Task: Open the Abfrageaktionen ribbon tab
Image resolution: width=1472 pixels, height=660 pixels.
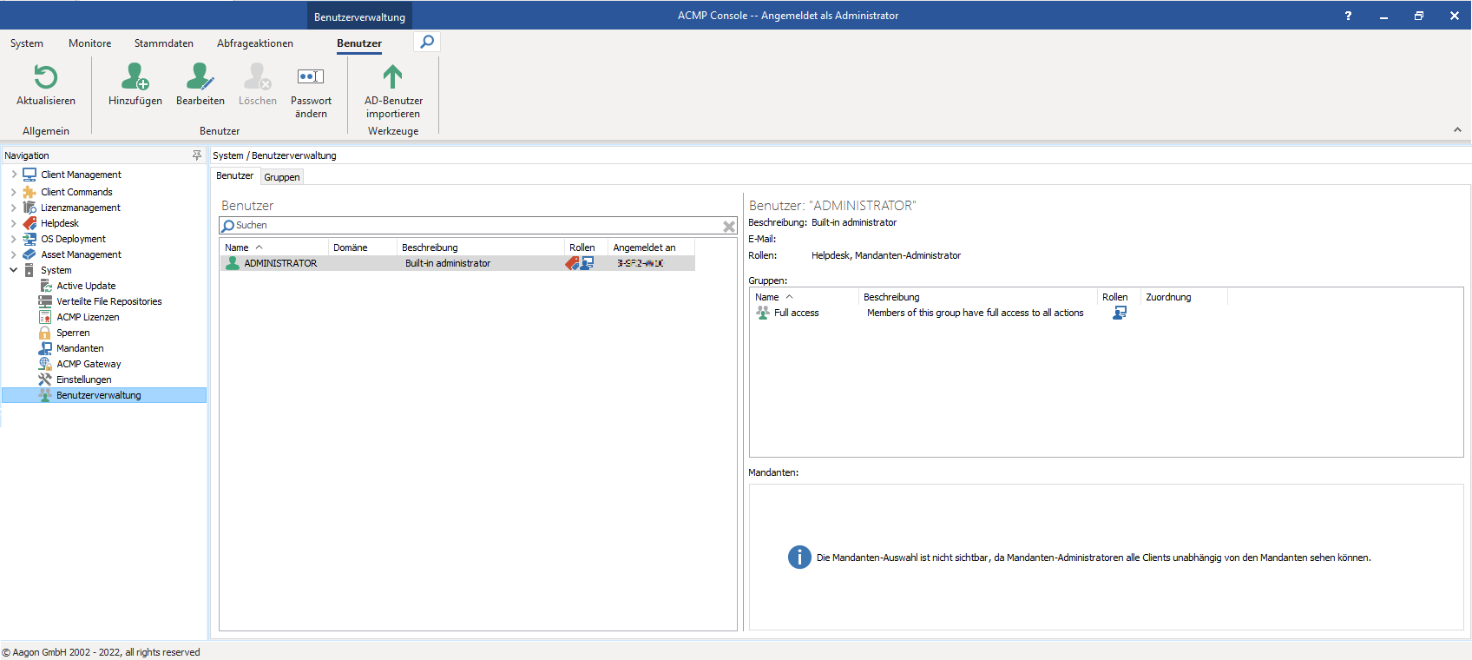Action: [255, 43]
